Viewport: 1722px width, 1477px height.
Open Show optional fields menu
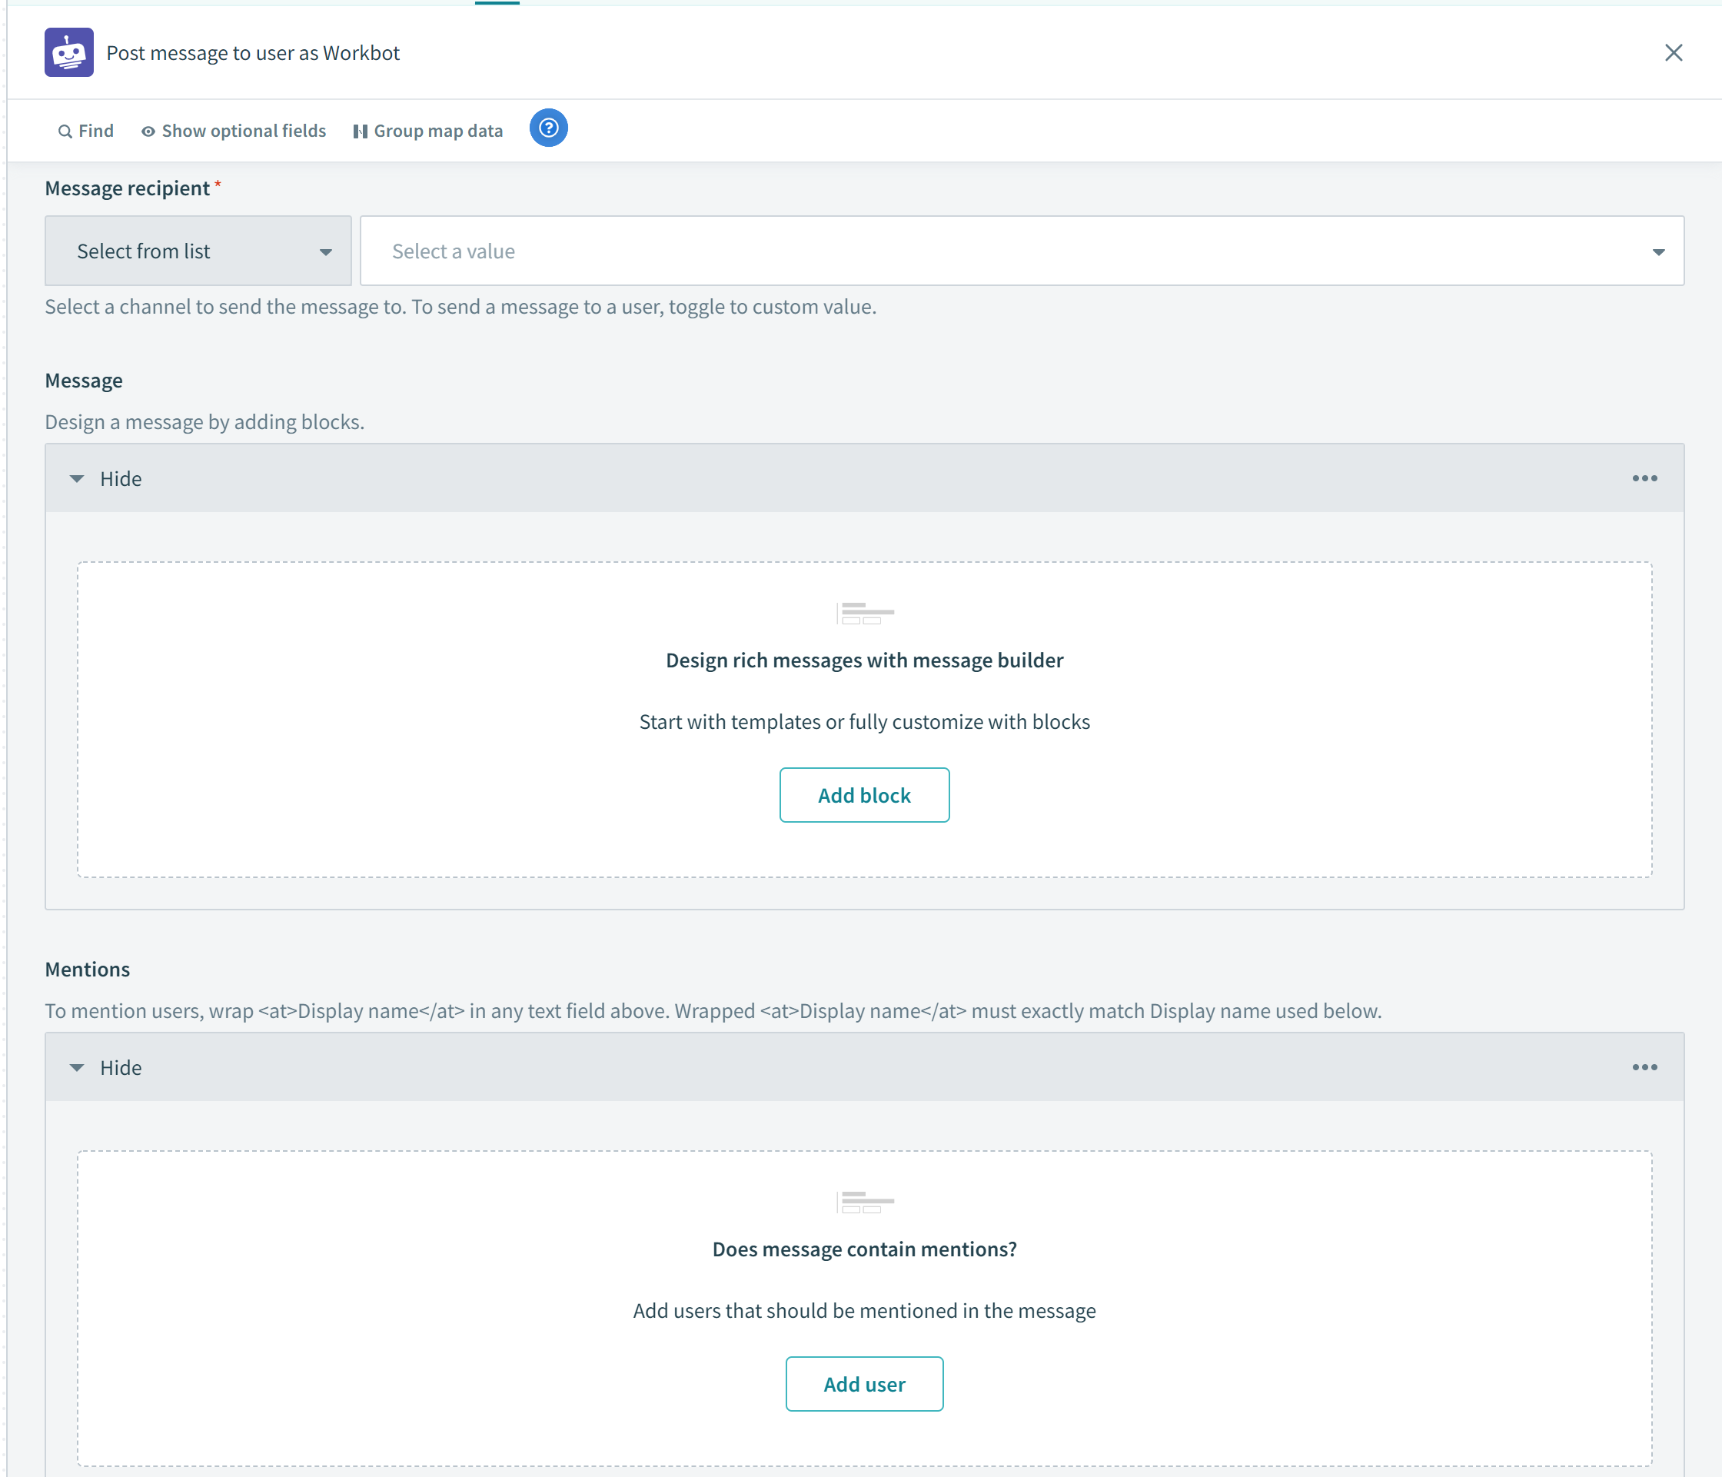coord(231,130)
